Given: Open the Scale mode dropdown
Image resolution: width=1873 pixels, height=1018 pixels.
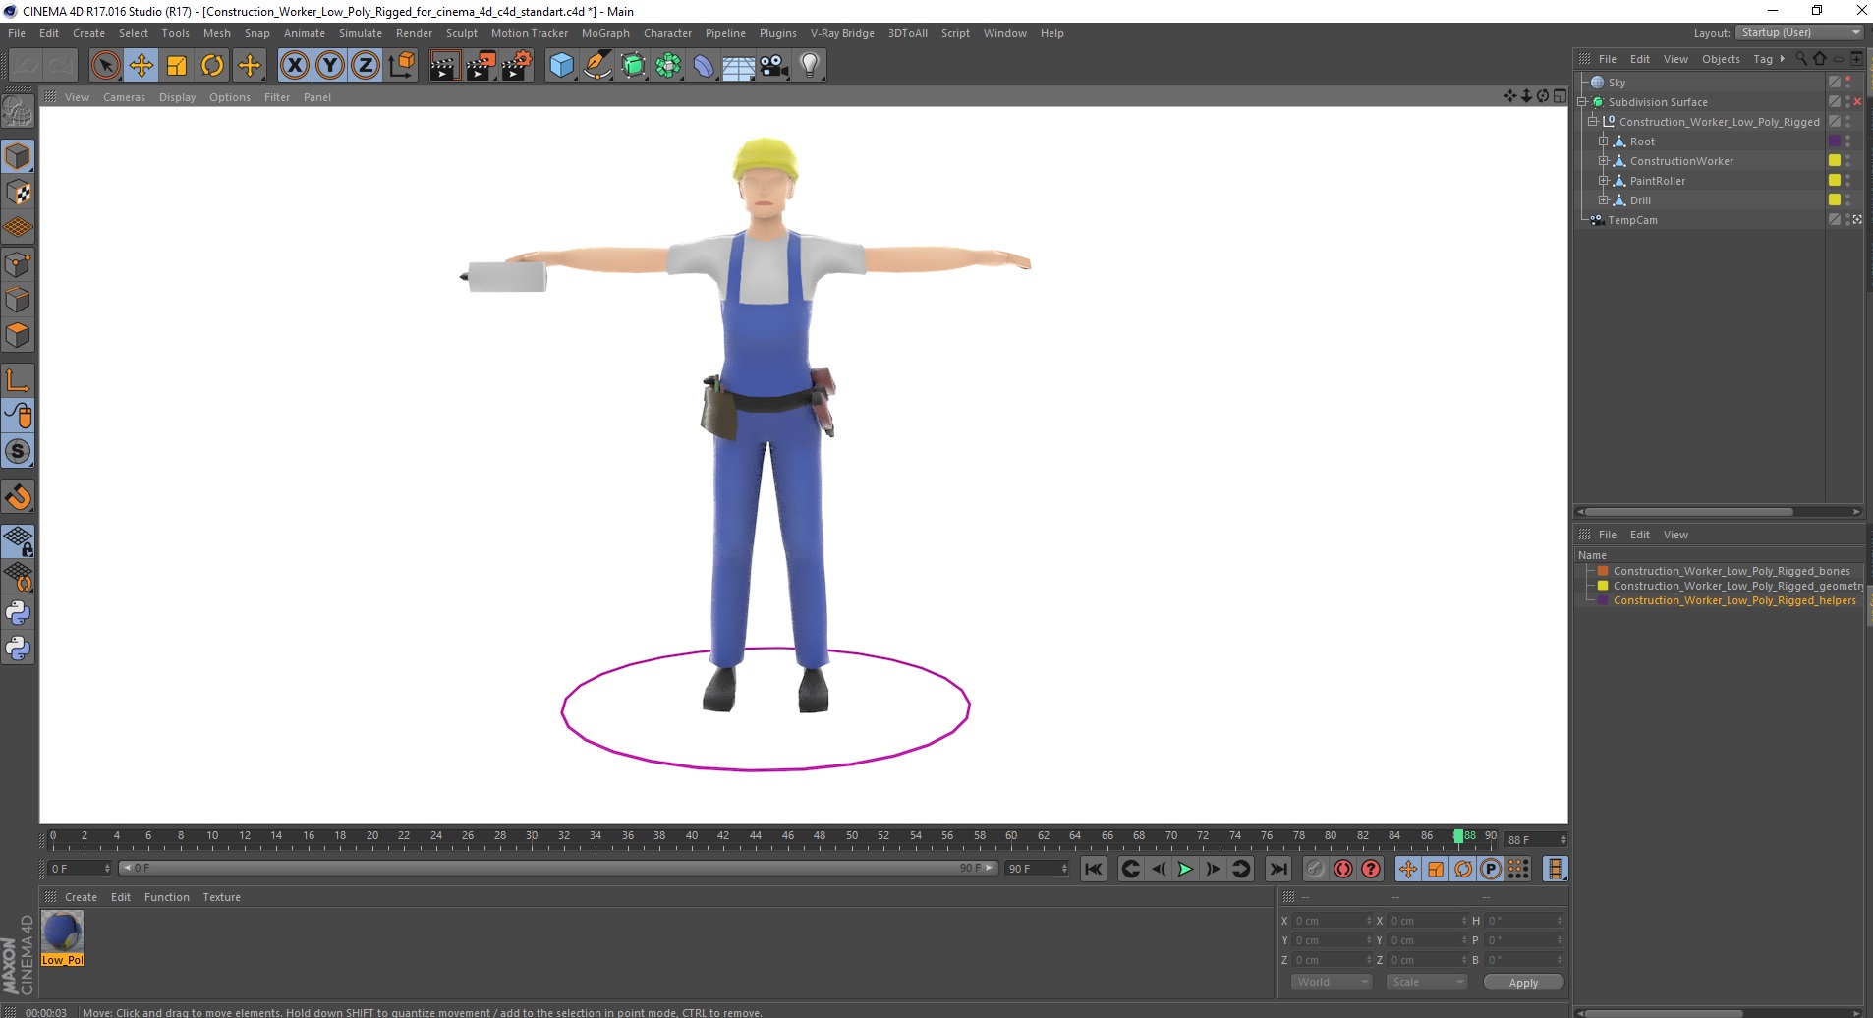Looking at the screenshot, I should pos(1426,982).
